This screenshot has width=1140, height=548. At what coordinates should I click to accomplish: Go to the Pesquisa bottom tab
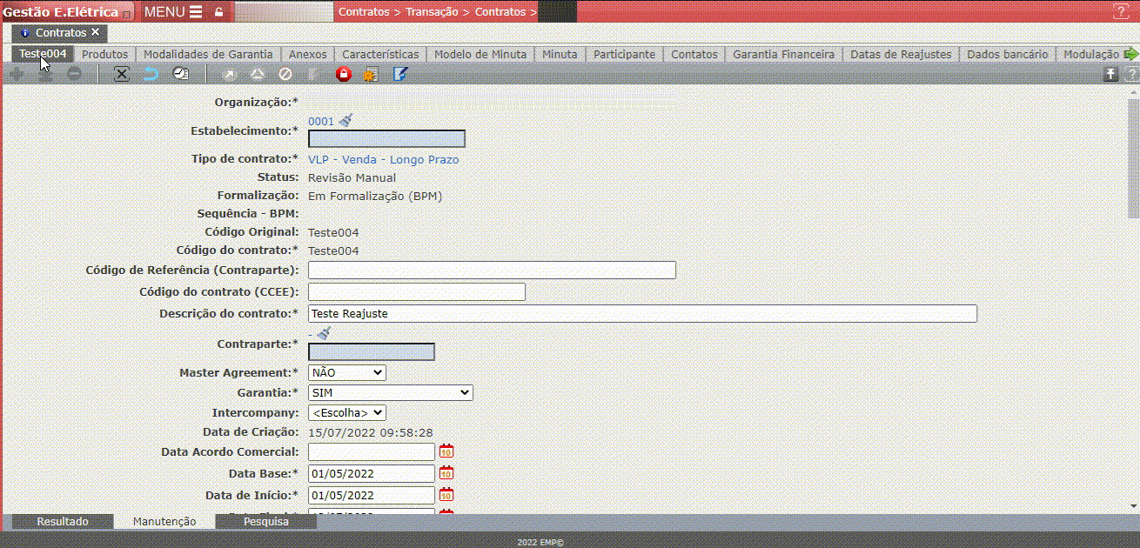click(265, 522)
